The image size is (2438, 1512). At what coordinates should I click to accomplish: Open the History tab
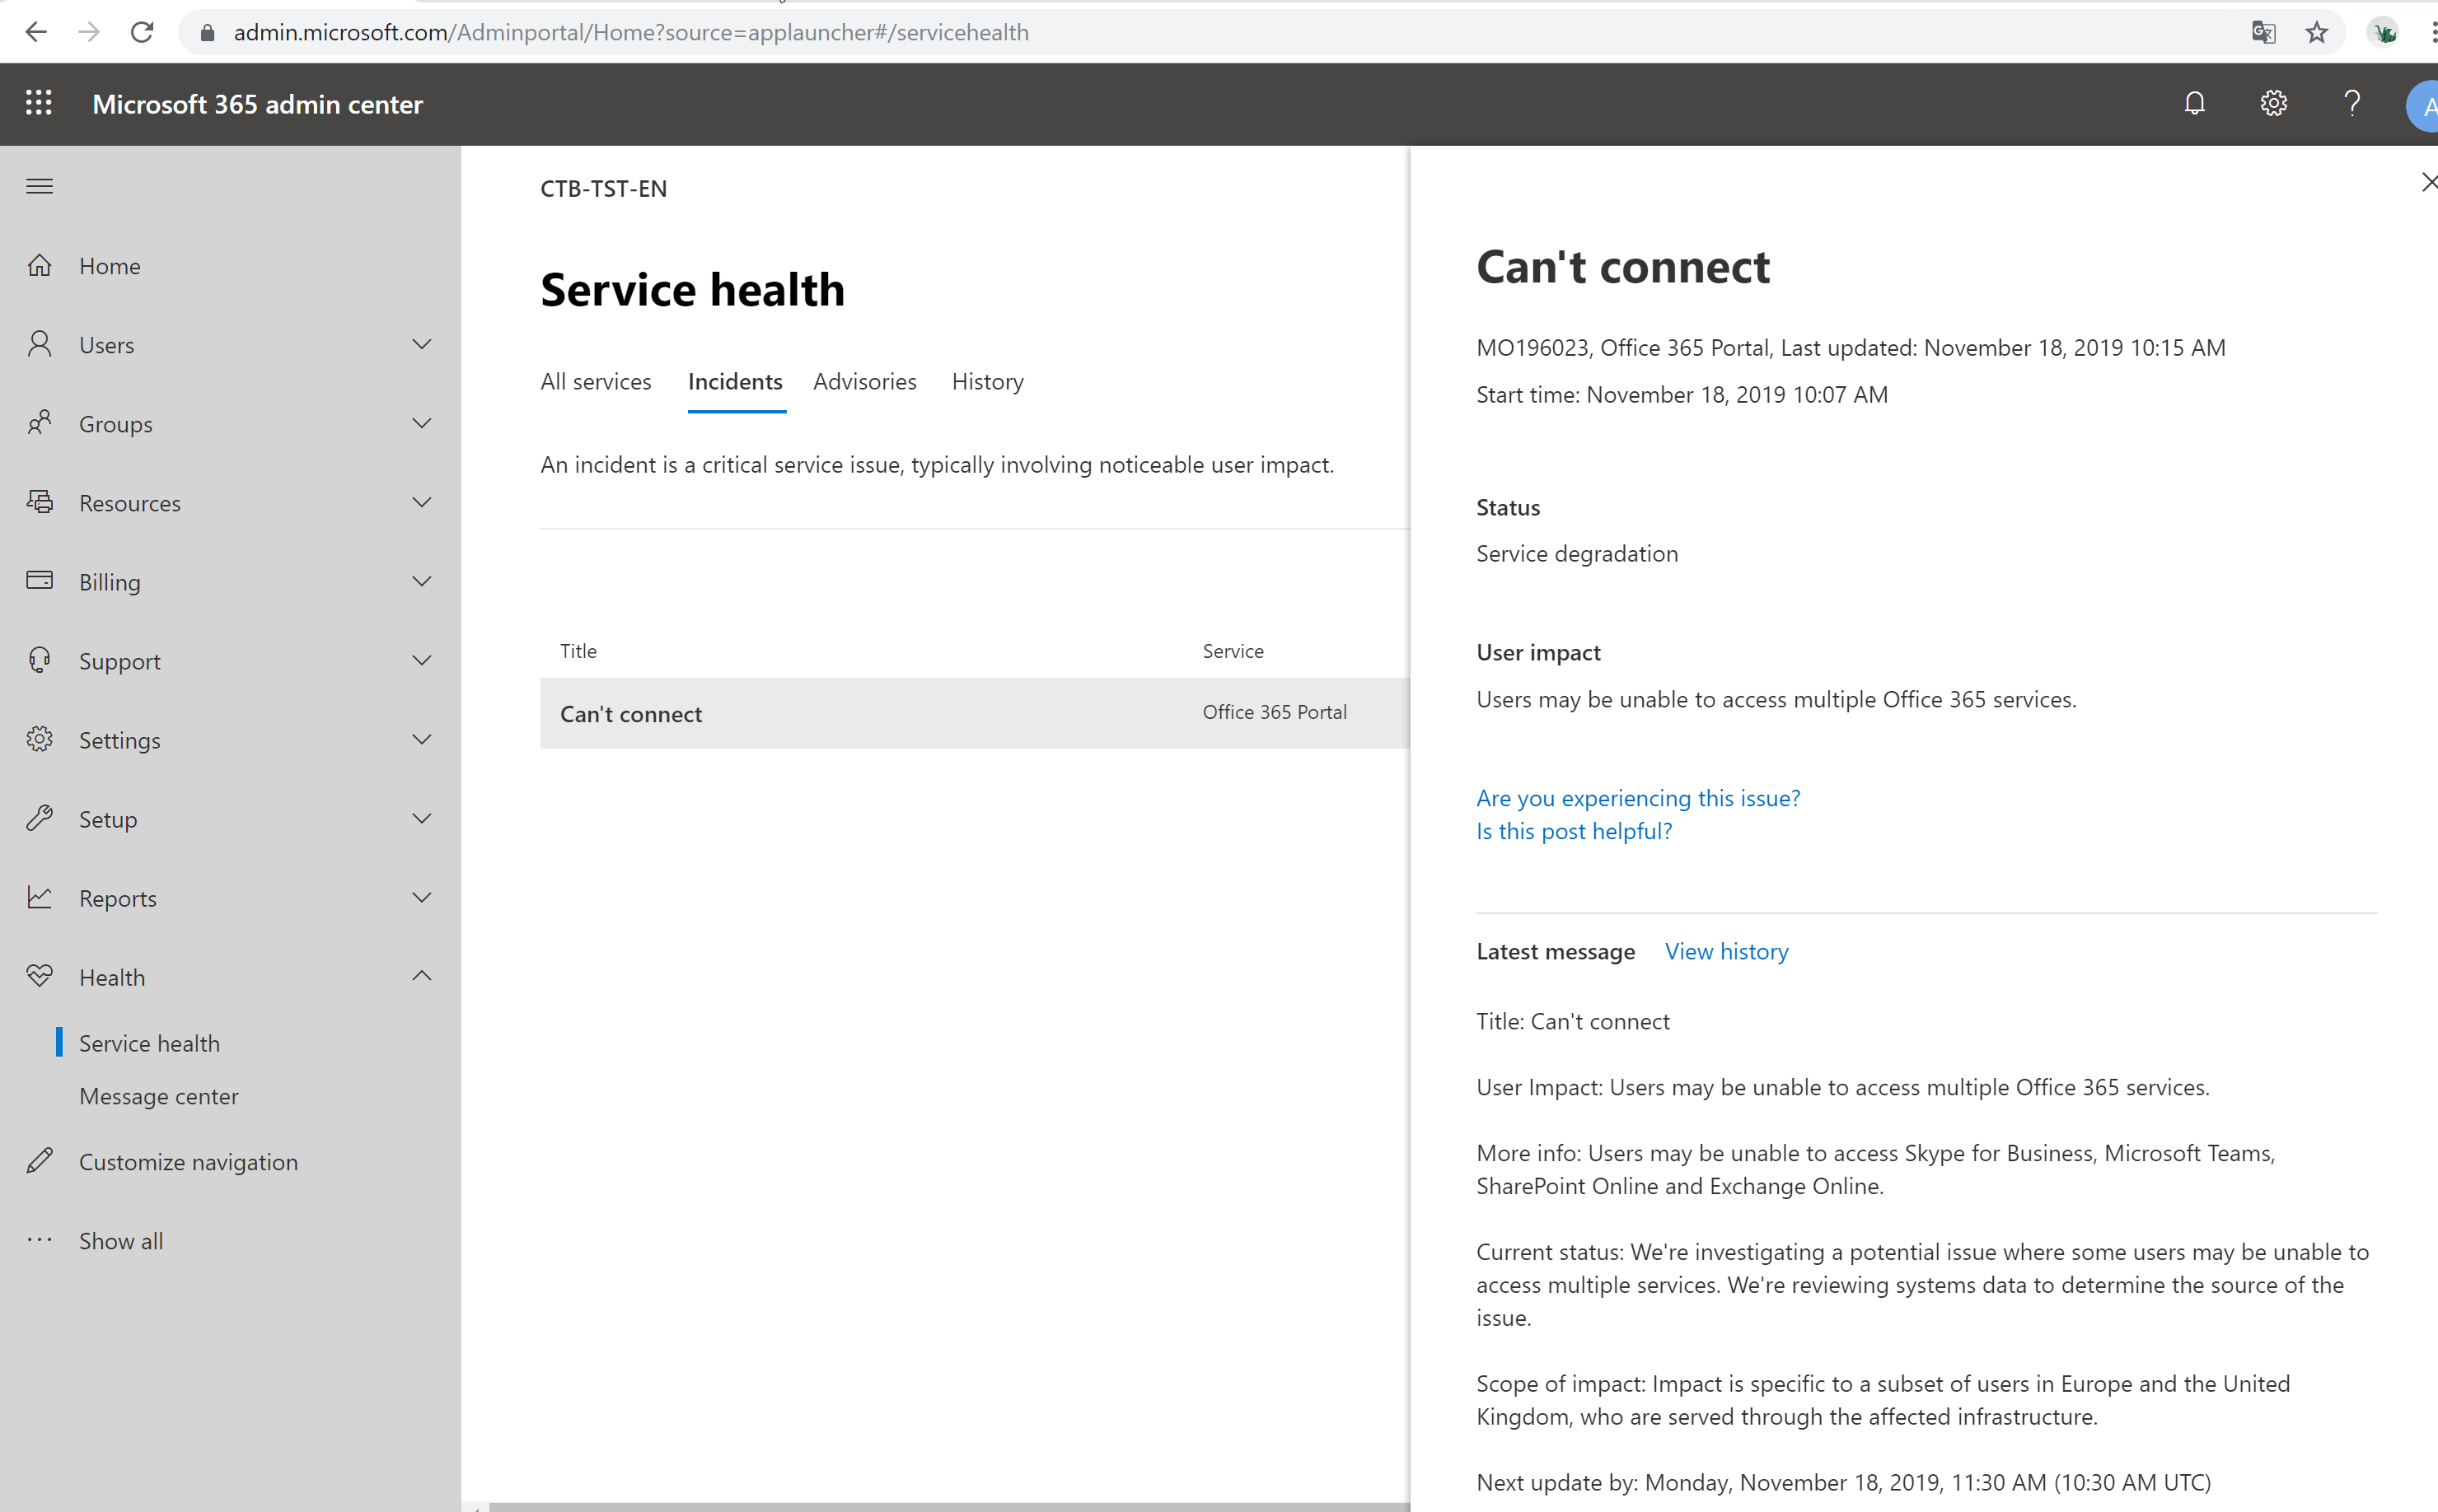pos(987,382)
